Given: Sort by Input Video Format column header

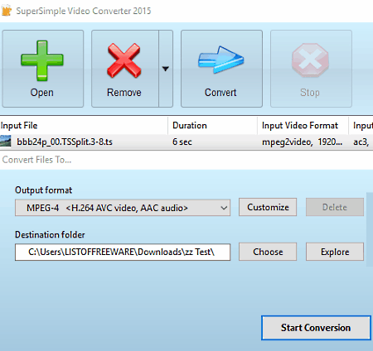Looking at the screenshot, I should pos(303,126).
